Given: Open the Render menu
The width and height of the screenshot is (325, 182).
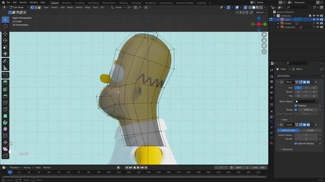Looking at the screenshot, I should (x=23, y=3).
